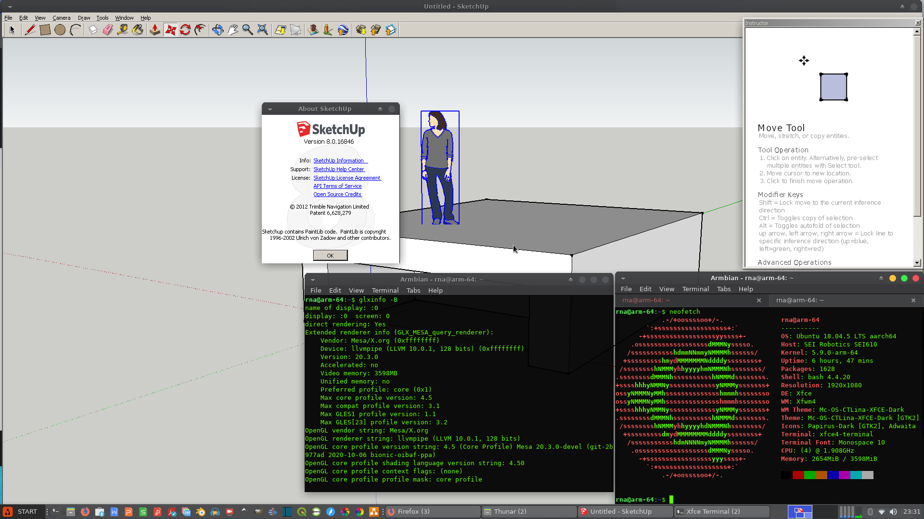Viewport: 924px width, 519px height.
Task: Open right Armbian terminal window menu arrow
Action: click(623, 278)
